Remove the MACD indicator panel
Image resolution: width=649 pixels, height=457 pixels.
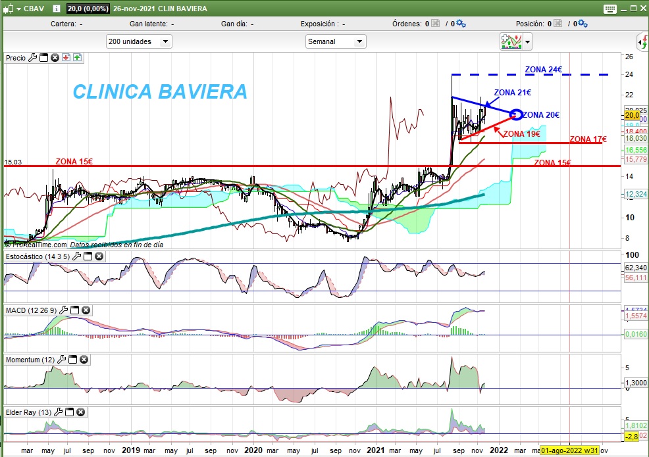[86, 310]
